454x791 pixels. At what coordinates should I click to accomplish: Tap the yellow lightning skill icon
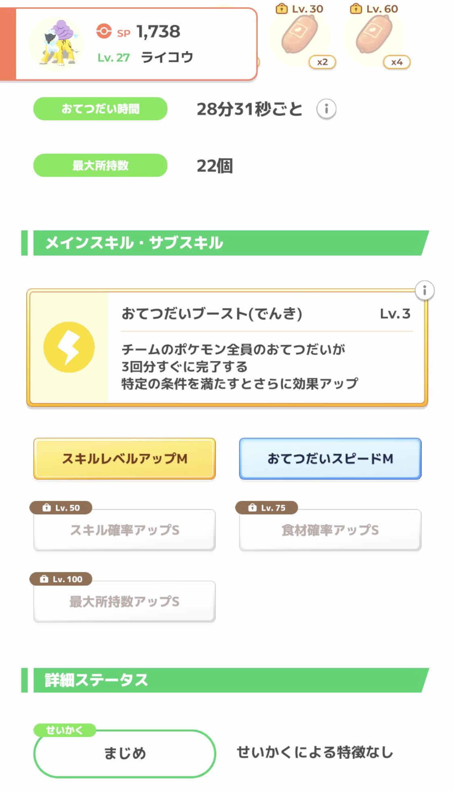(69, 347)
